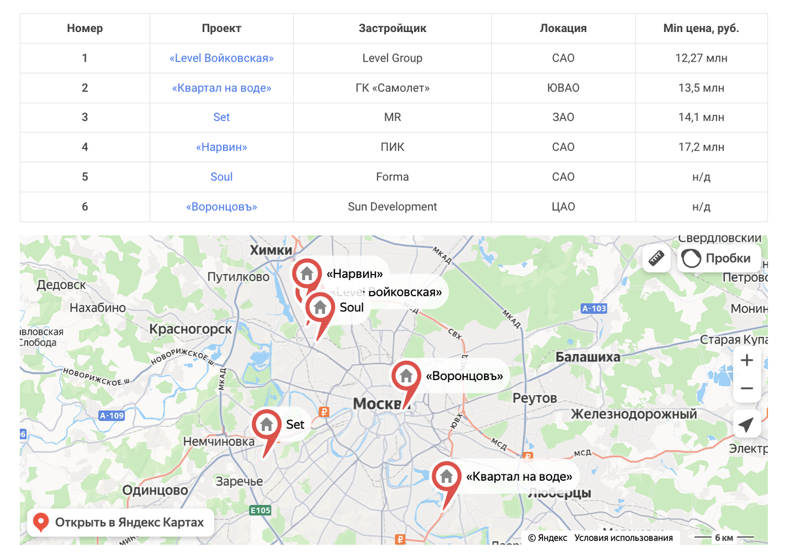Click the Номер column header
Viewport: 785px width, 558px height.
pos(85,28)
